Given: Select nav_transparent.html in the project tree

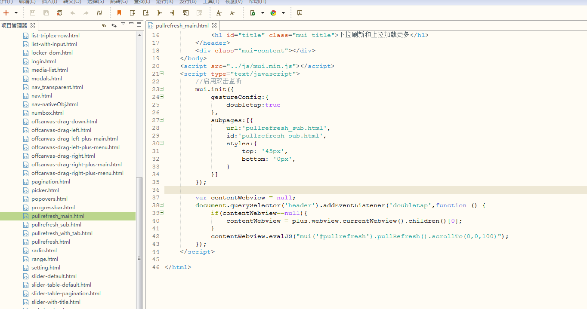Looking at the screenshot, I should tap(57, 87).
